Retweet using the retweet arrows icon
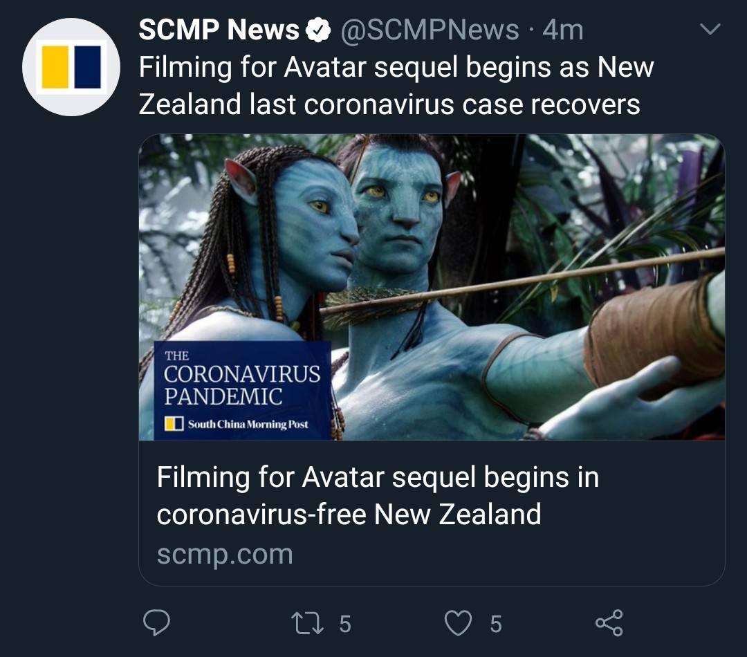Image resolution: width=747 pixels, height=657 pixels. (307, 624)
